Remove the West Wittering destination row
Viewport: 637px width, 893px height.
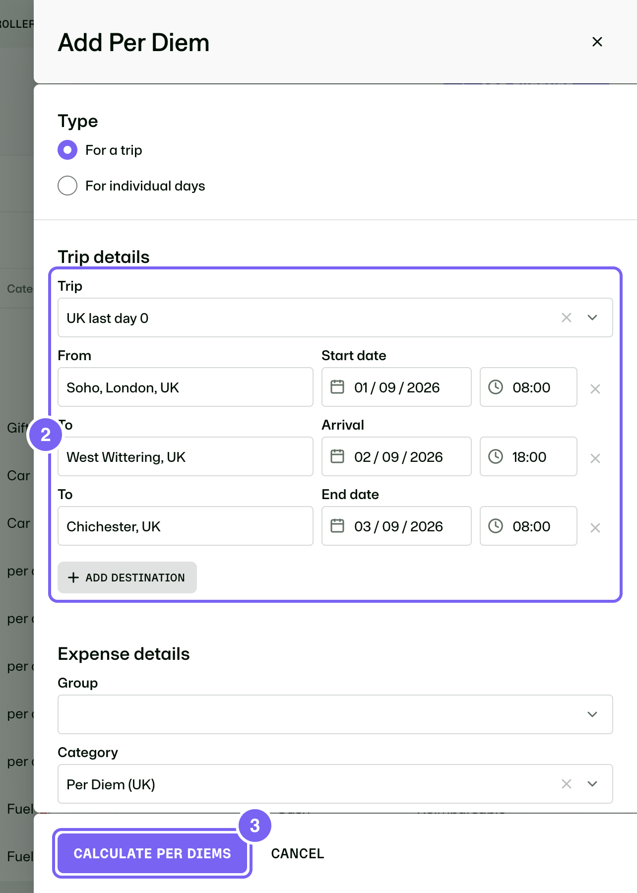[595, 458]
